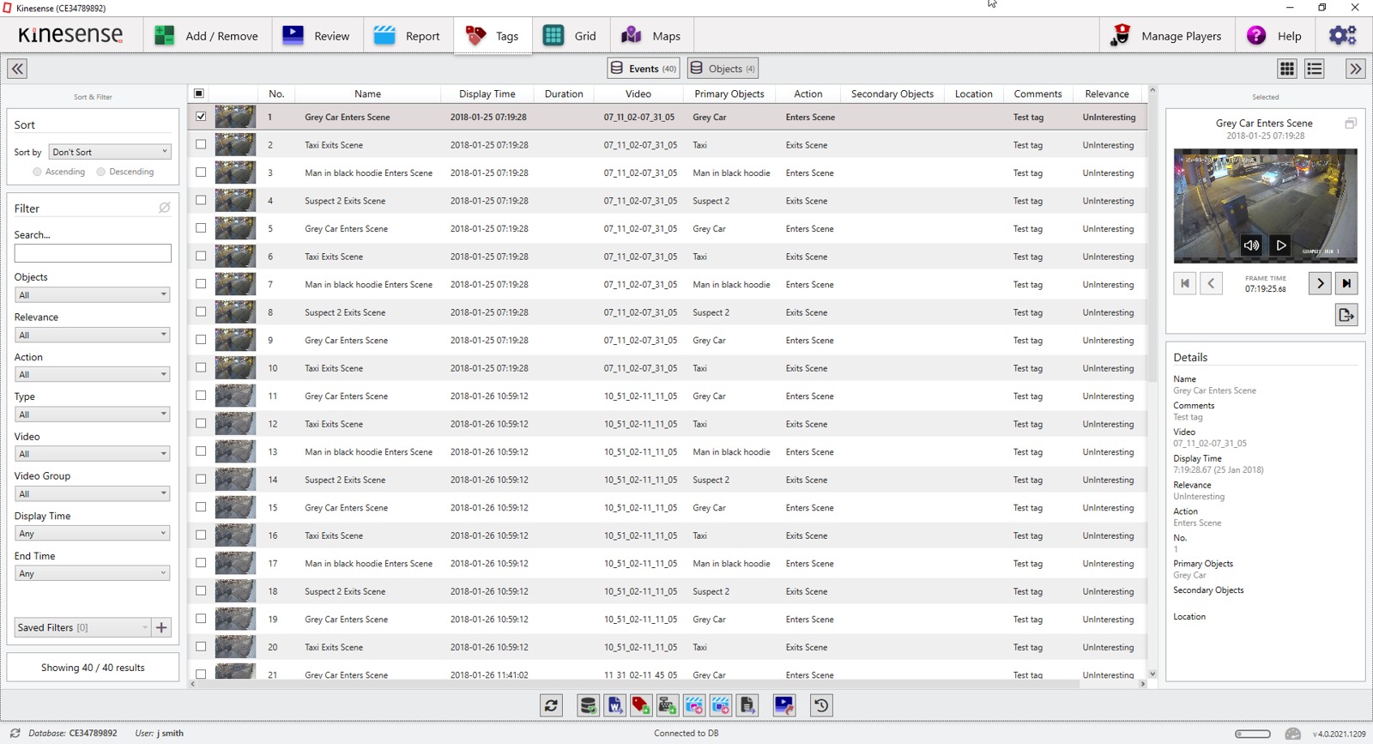Click the Events (40) button
The image size is (1373, 744).
[644, 69]
